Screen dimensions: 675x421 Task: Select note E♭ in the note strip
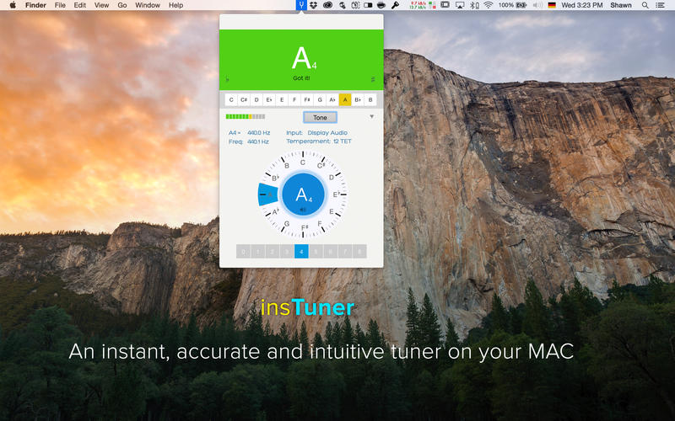[269, 99]
